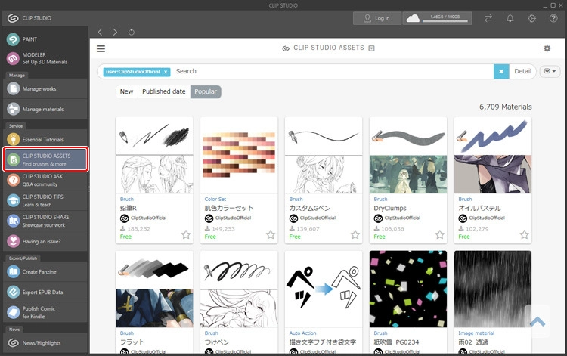This screenshot has height=356, width=567.
Task: Expand the CLIP STUDIO ASSETS title dropdown
Action: [371, 48]
